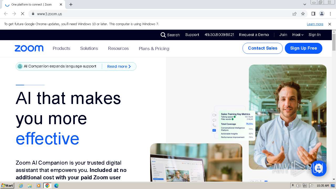This screenshot has height=189, width=336.
Task: Click the Sign Up Free button
Action: (303, 48)
